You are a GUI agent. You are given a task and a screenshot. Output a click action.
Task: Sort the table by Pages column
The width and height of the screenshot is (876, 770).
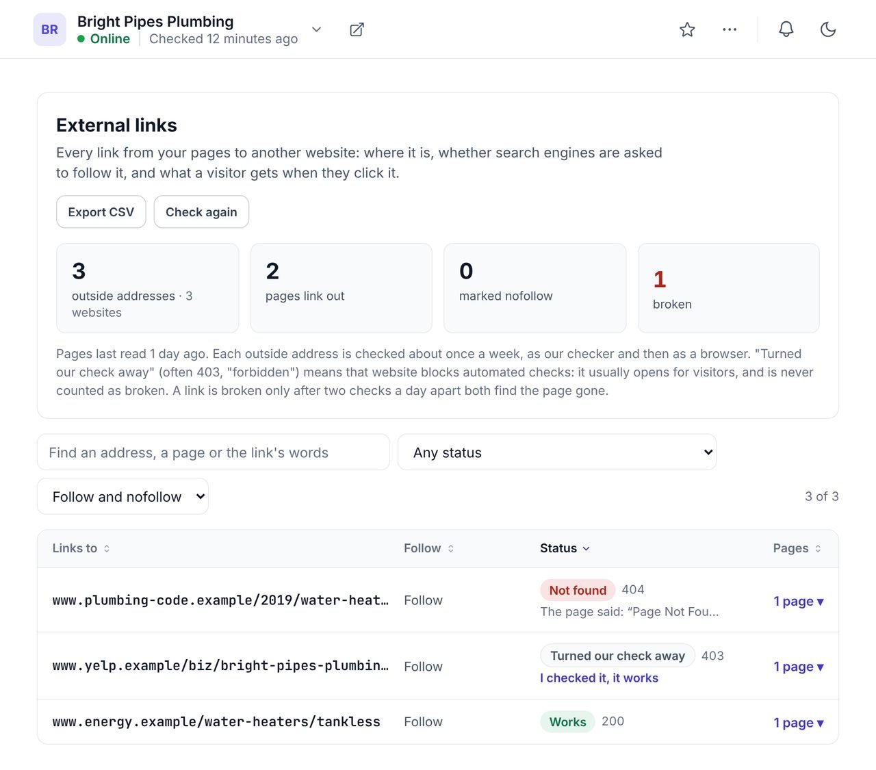click(797, 548)
